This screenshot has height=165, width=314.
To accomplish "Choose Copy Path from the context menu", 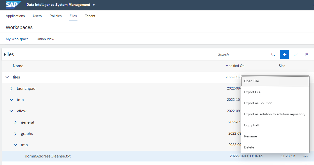I will tap(275, 125).
